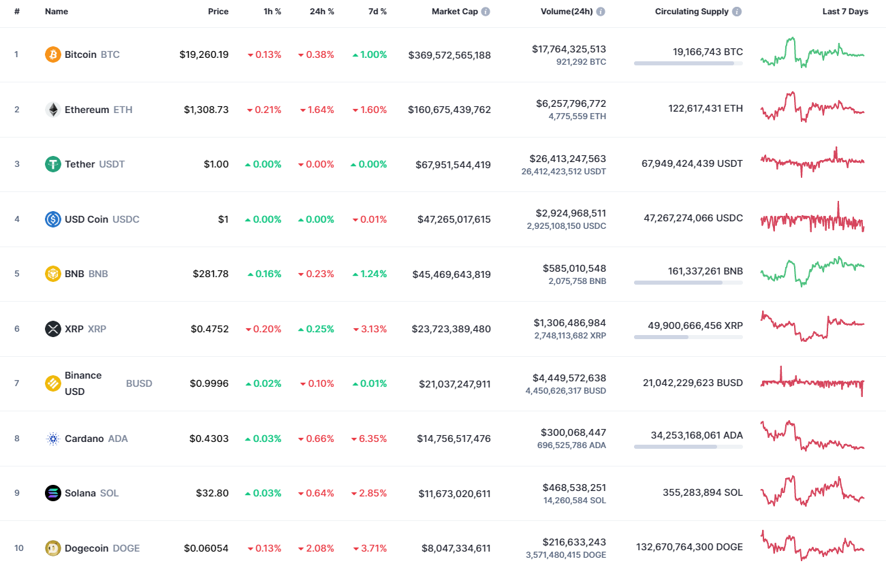Click the Circulating Supply info tooltip icon
The image size is (886, 570).
tap(738, 11)
